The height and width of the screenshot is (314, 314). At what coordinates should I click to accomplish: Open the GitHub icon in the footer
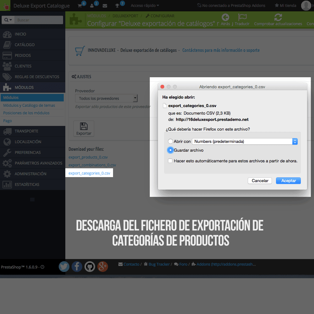pos(90,267)
